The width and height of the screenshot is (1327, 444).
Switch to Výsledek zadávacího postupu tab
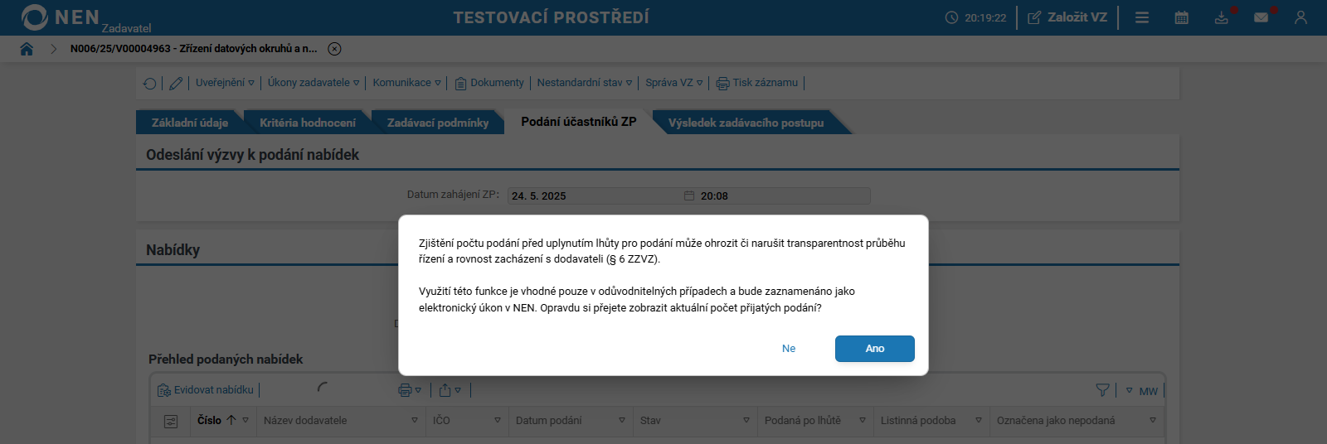(746, 123)
